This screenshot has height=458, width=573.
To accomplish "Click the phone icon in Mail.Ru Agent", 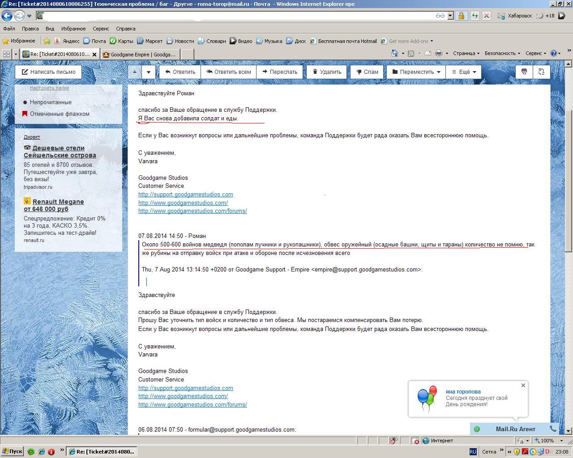I will point(553,429).
